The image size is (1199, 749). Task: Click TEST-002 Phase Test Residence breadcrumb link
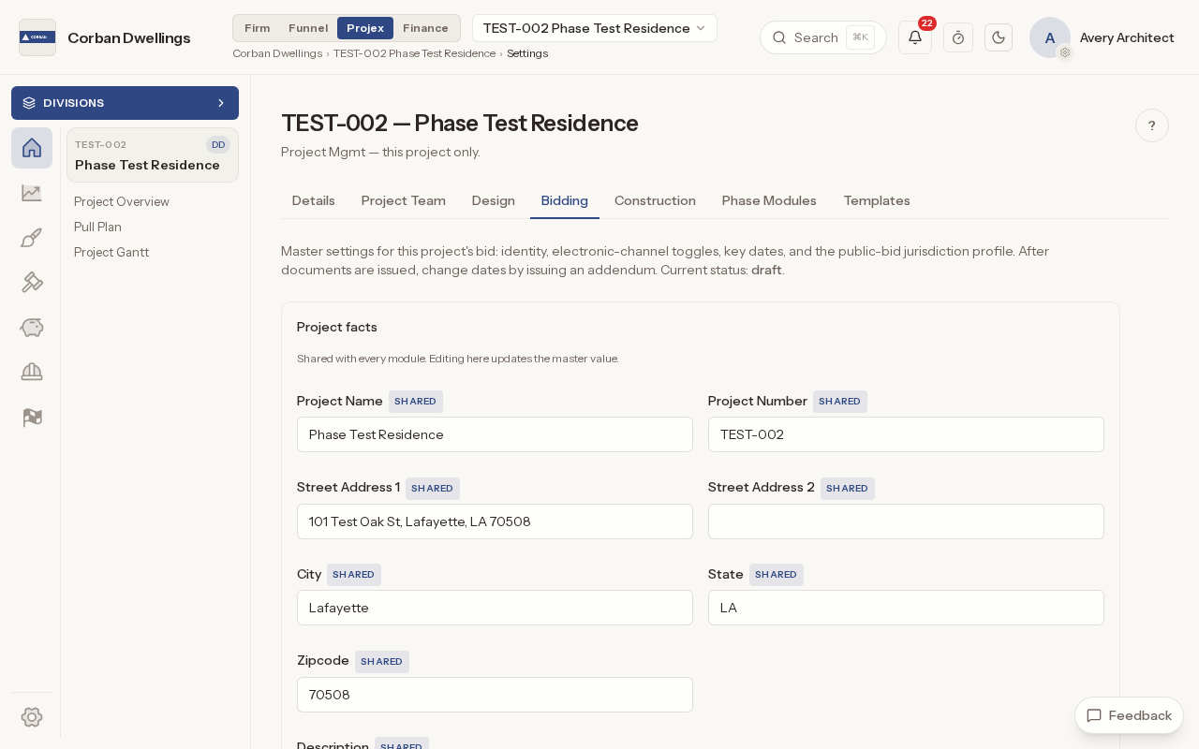[414, 53]
